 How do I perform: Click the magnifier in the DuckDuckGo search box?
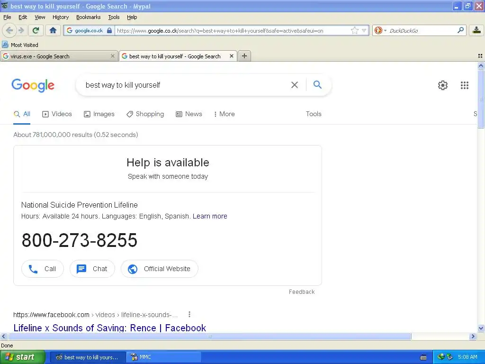tap(460, 30)
